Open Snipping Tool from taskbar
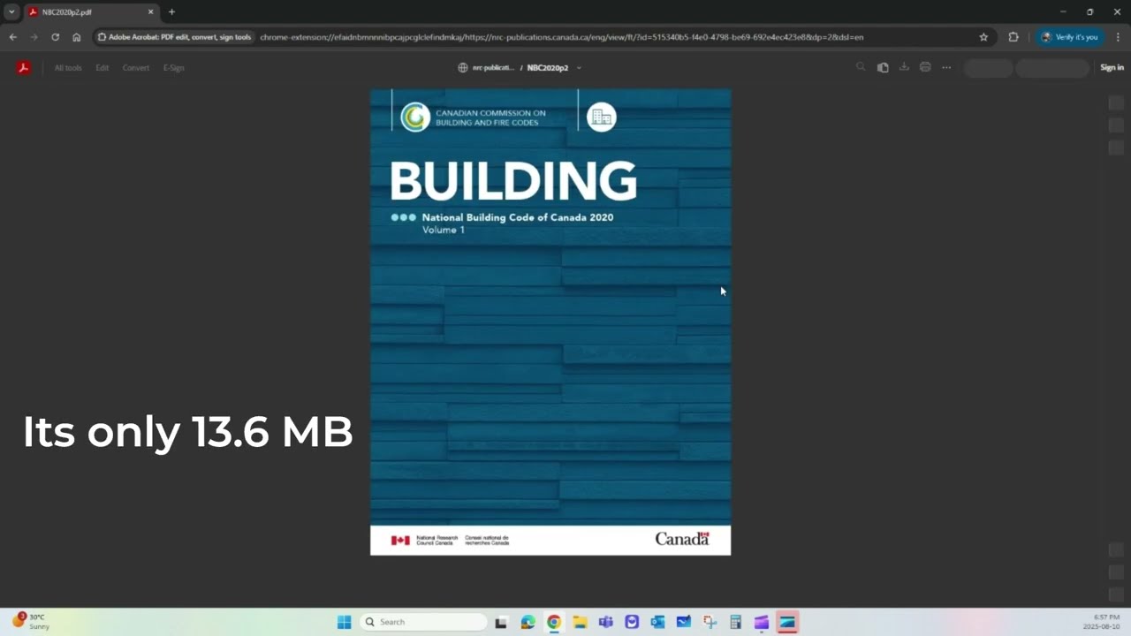 [x=710, y=622]
